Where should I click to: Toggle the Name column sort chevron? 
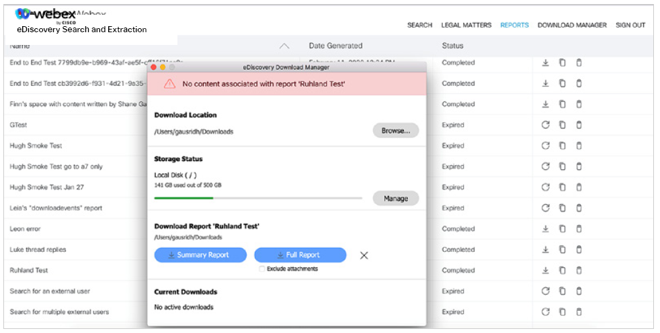point(284,46)
